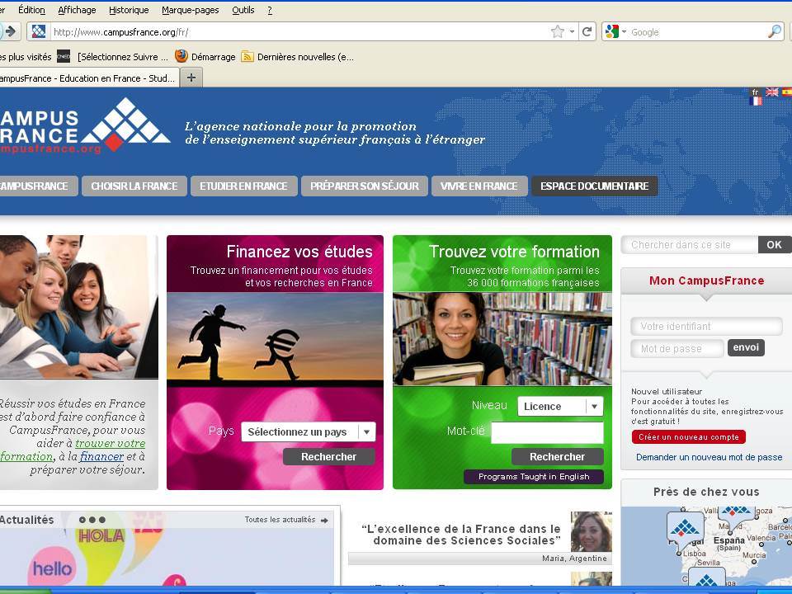The width and height of the screenshot is (792, 594).
Task: Open PRÉPARER SON SÉJOUR navigation tab
Action: click(x=364, y=186)
